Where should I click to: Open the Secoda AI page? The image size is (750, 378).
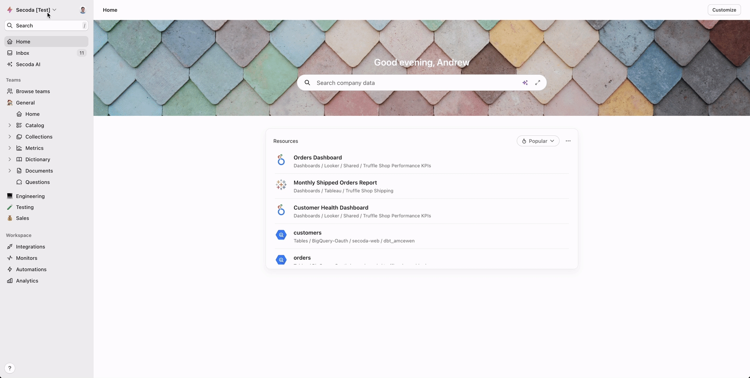click(x=28, y=64)
